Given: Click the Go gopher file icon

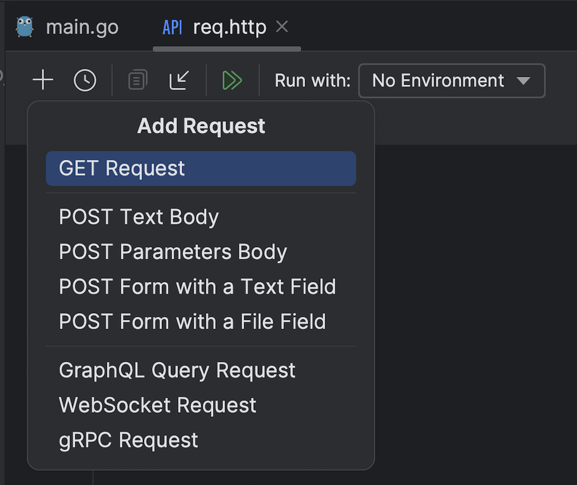Looking at the screenshot, I should click(x=25, y=27).
